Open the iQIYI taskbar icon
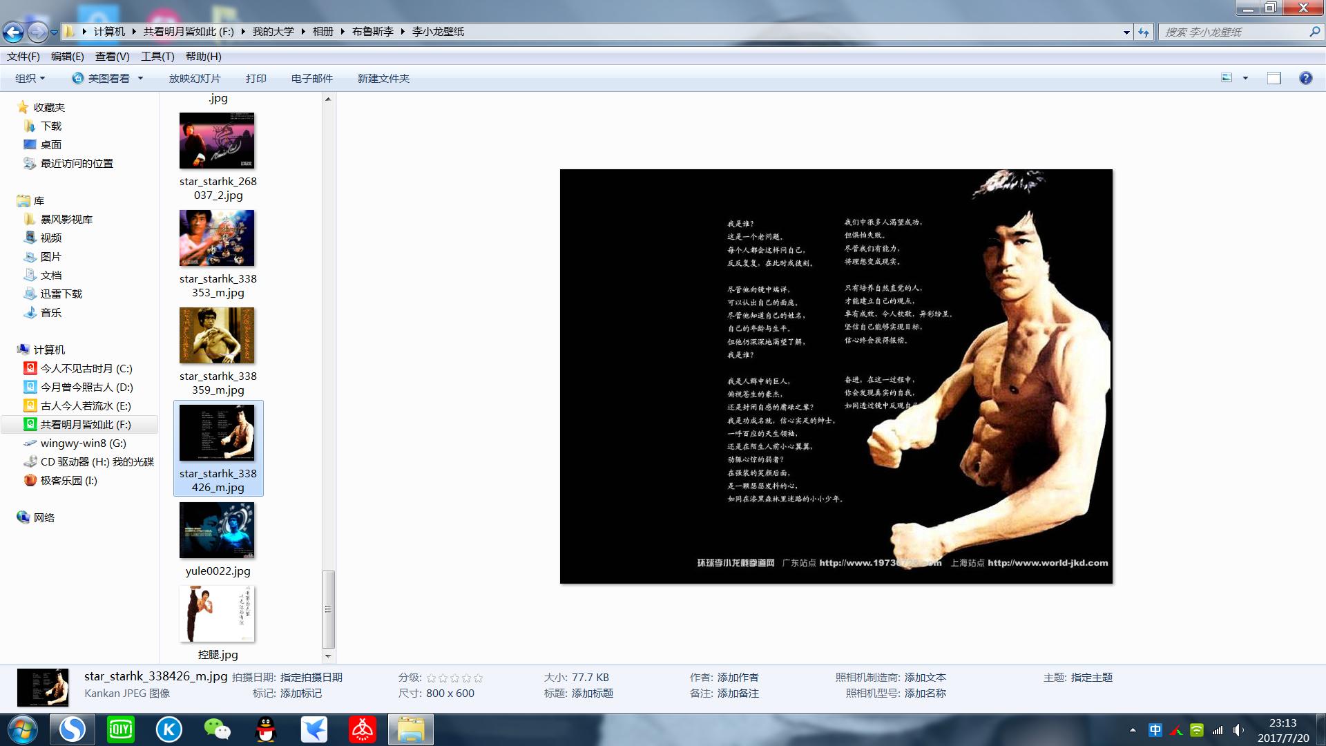This screenshot has height=746, width=1326. pos(121,729)
